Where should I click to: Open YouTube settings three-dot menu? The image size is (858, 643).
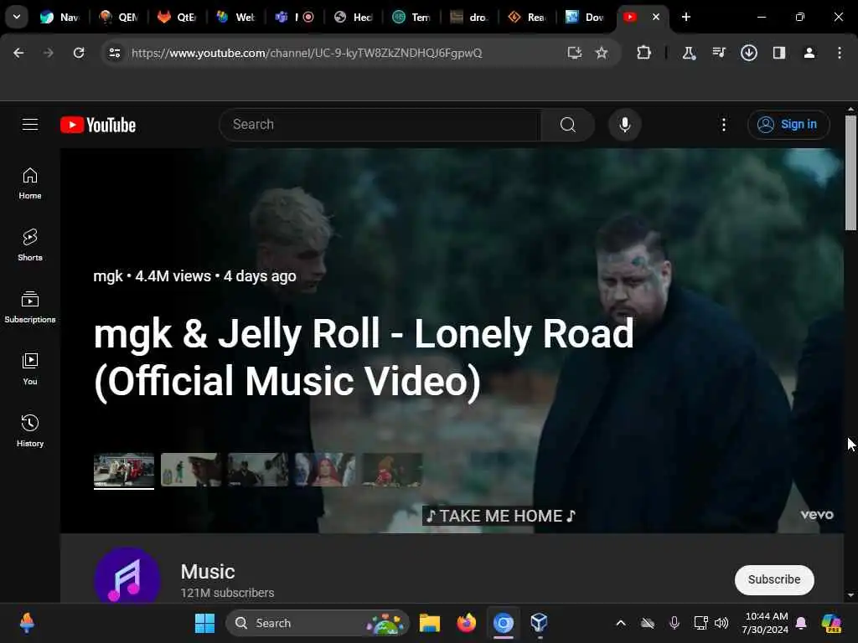(723, 125)
